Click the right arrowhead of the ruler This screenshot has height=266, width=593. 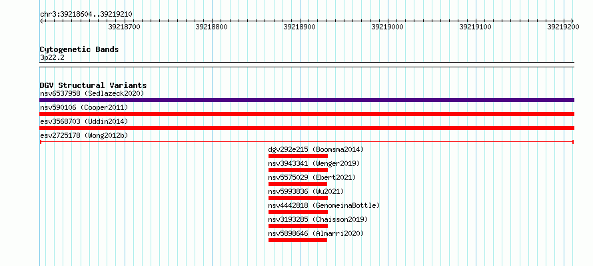coord(572,21)
